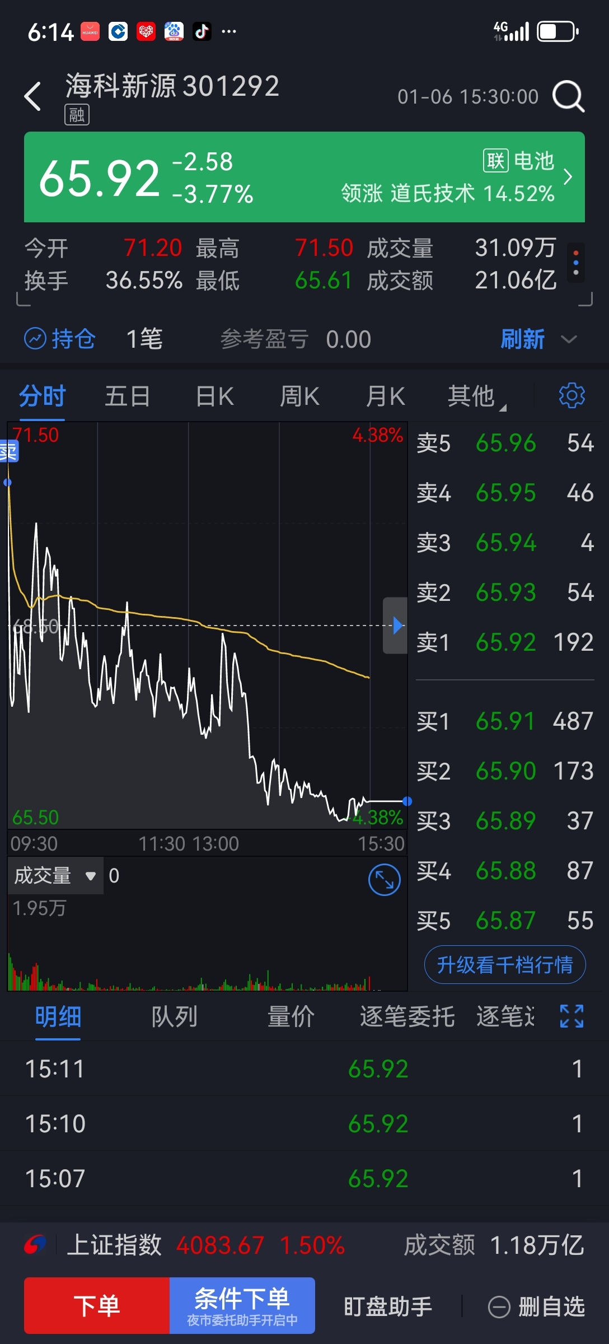Open the 盯盘助手 watch assistant
The width and height of the screenshot is (609, 1344).
[388, 1307]
